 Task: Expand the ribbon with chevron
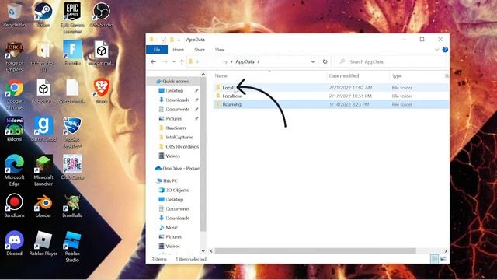click(436, 50)
